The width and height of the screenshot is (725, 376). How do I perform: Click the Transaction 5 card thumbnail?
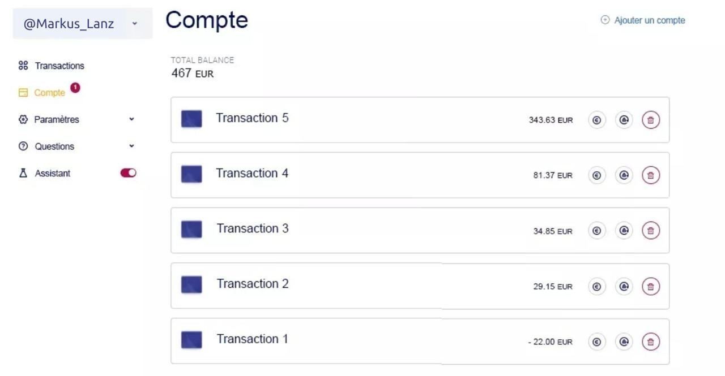point(191,119)
